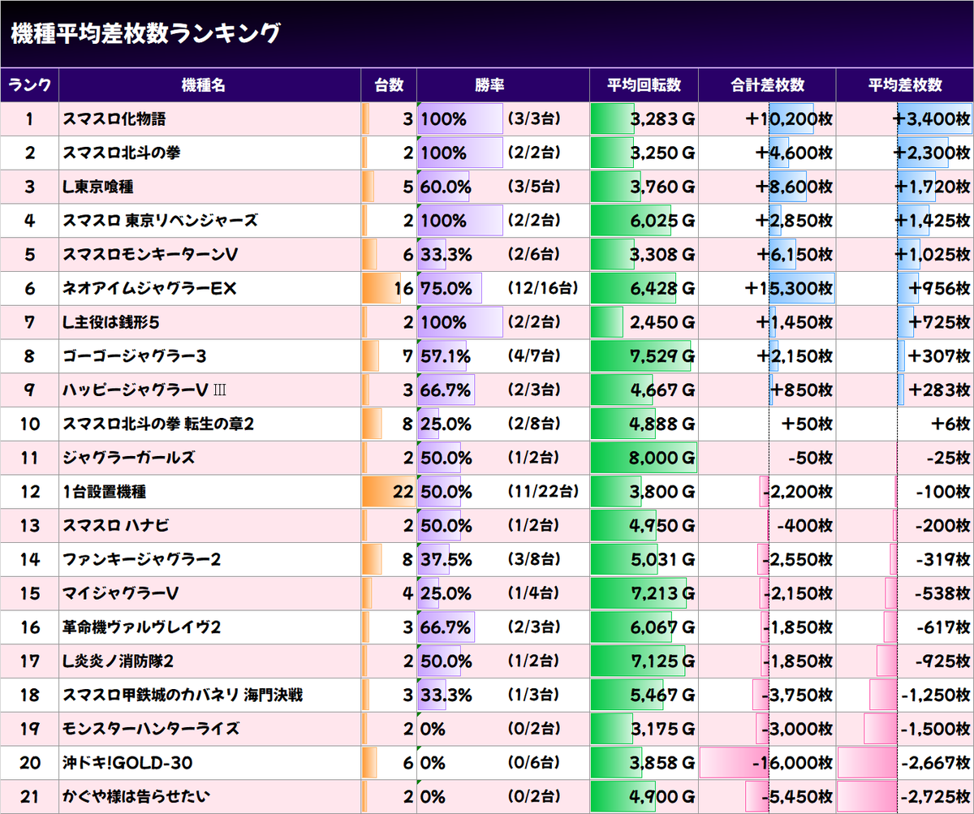Click average spins value 7,213 G
Screen dimensions: 974x814
point(662,593)
